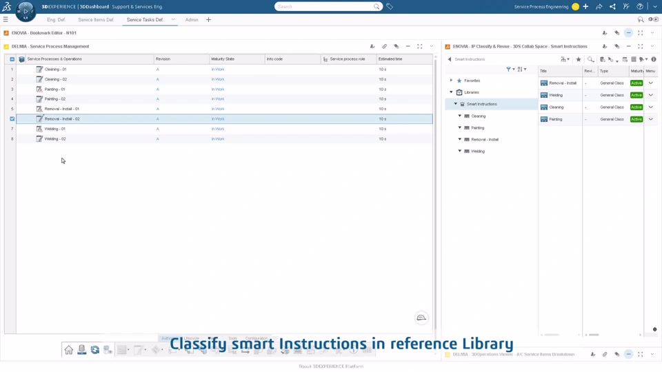Toggle the select-all checkbox in table header

[12, 59]
